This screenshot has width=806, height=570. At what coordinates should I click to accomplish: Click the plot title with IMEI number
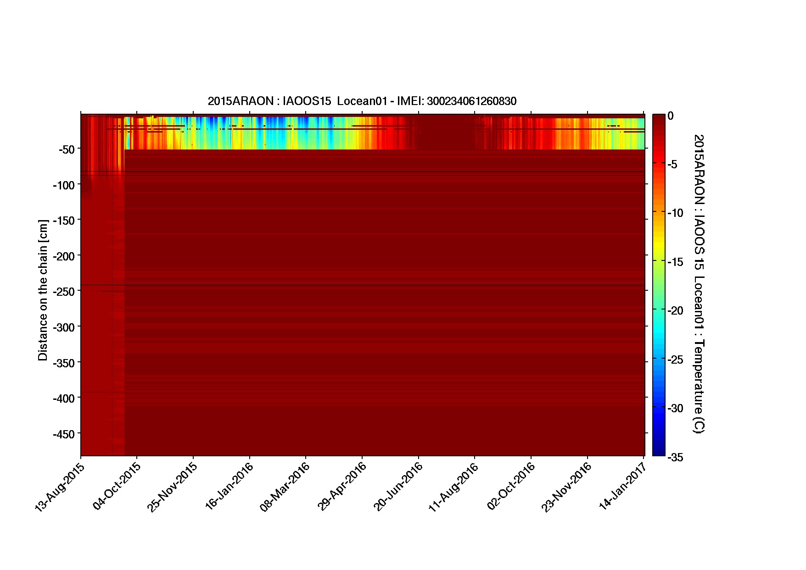pyautogui.click(x=362, y=101)
